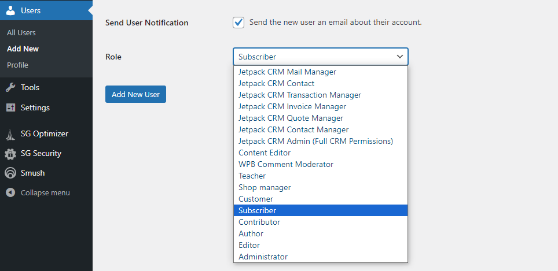Click the Smush circular icon

click(10, 173)
